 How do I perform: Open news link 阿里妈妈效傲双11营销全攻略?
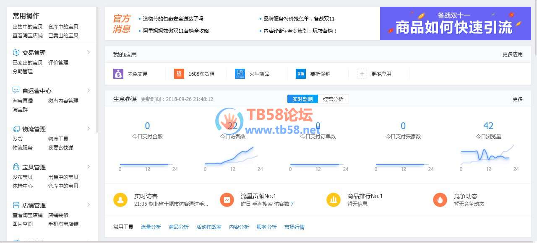[x=176, y=31]
